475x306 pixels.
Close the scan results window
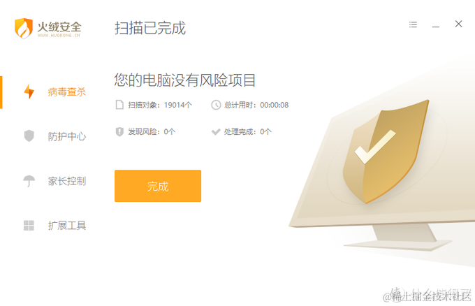coord(458,24)
